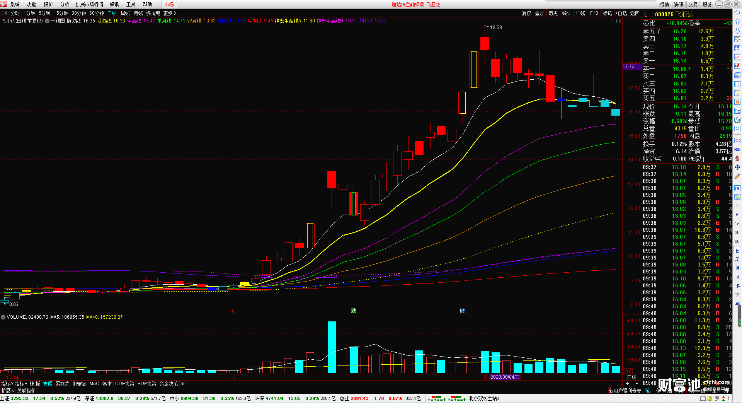Click the 行情 button at top right

click(x=665, y=4)
